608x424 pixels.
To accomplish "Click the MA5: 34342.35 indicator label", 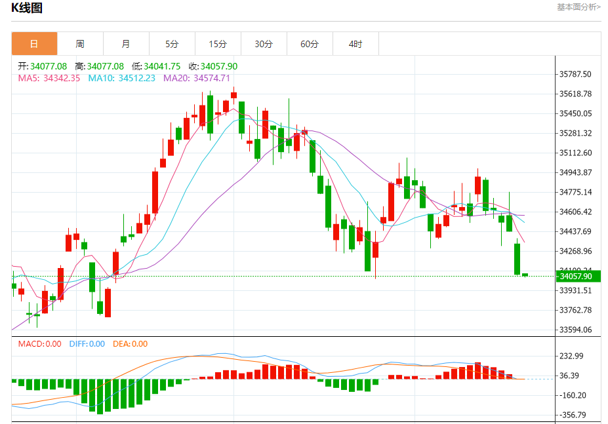I will (49, 78).
